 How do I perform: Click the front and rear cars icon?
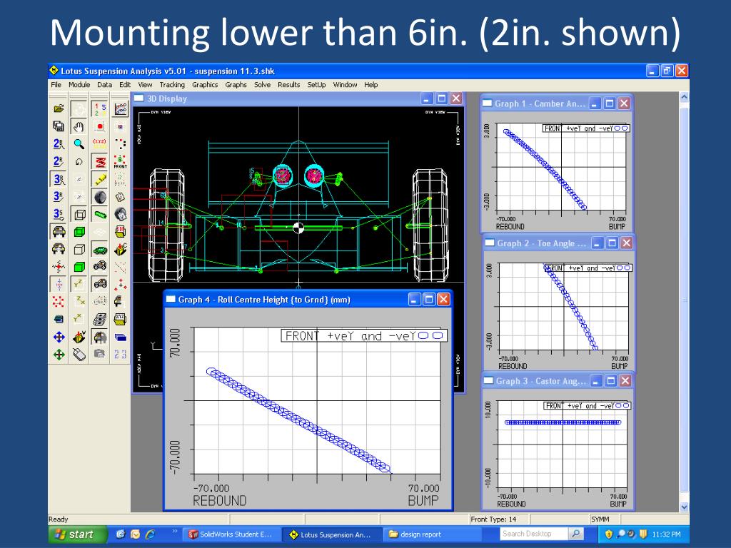(x=59, y=249)
